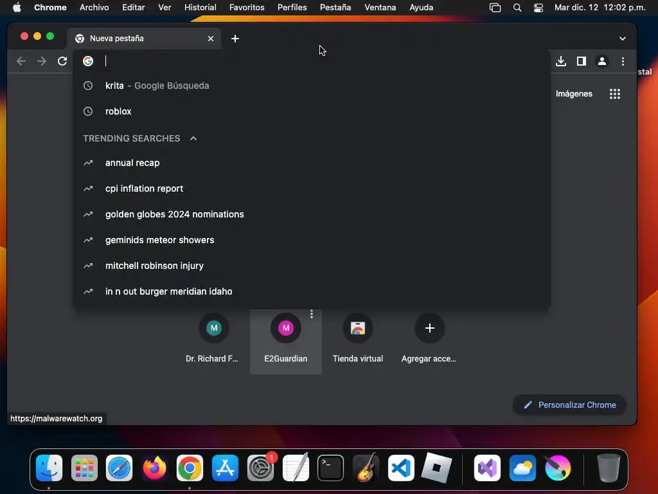Open the Chrome application menu
The width and height of the screenshot is (658, 494).
pos(50,8)
